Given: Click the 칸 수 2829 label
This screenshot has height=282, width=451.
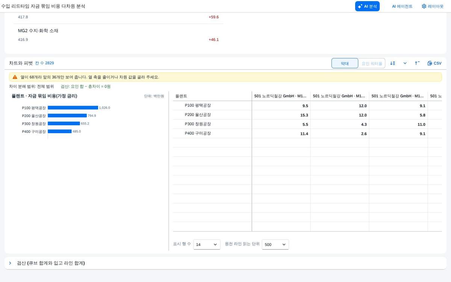Looking at the screenshot, I should pyautogui.click(x=44, y=63).
